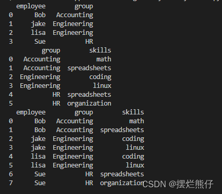Click the CSDN author watermark text

coord(178,184)
